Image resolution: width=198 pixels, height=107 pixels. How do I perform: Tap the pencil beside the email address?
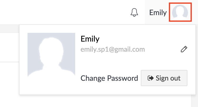[x=184, y=49]
